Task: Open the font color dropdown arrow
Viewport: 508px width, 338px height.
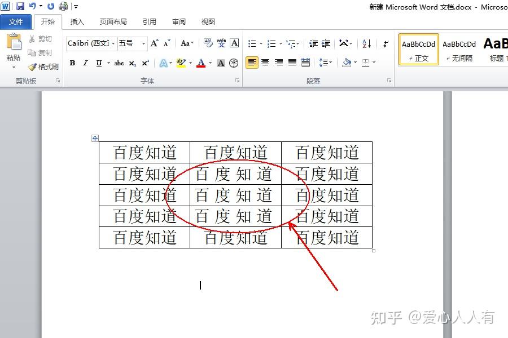Action: 211,63
